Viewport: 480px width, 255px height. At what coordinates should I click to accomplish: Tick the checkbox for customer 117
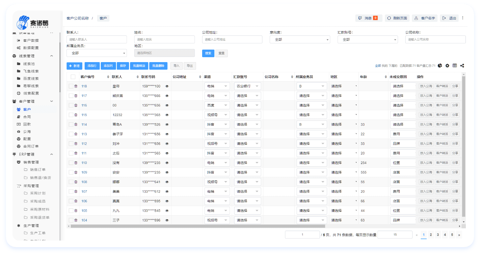click(x=71, y=96)
